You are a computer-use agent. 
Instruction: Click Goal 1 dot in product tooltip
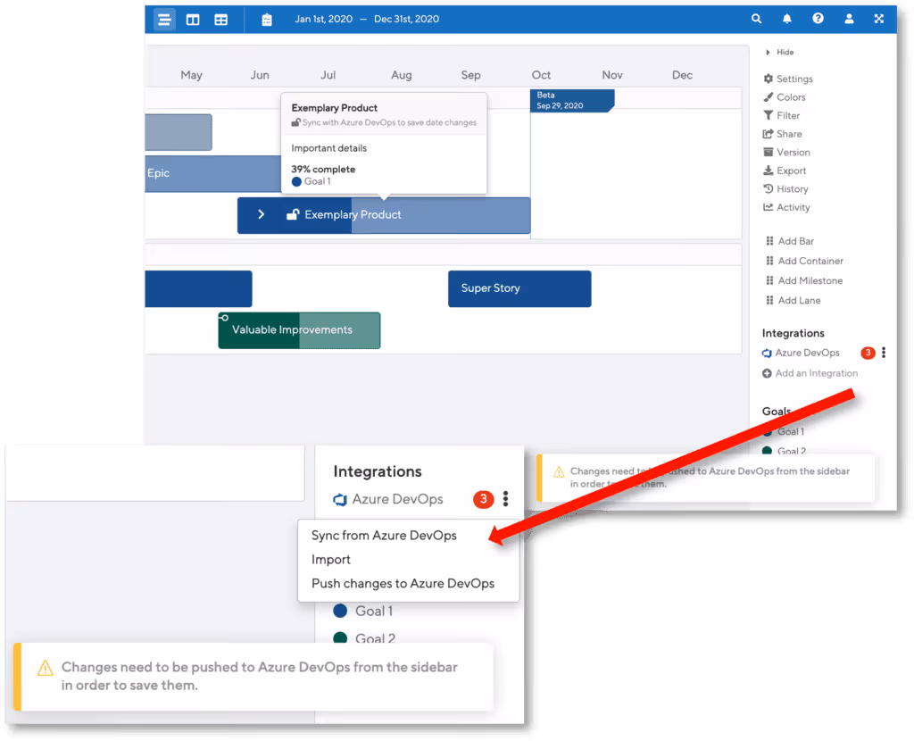tap(296, 181)
